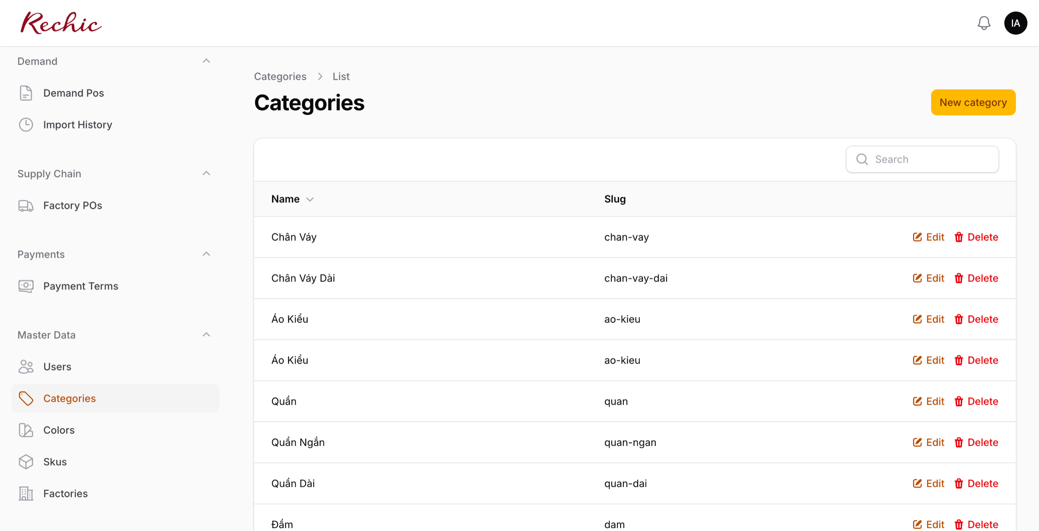Click the Categories tag icon
The image size is (1039, 531).
pos(26,398)
